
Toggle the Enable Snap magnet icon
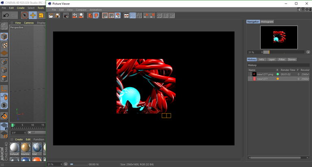coord(4,116)
